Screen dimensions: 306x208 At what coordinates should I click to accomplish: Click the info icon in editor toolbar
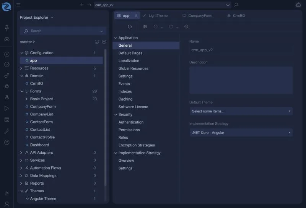tap(130, 27)
